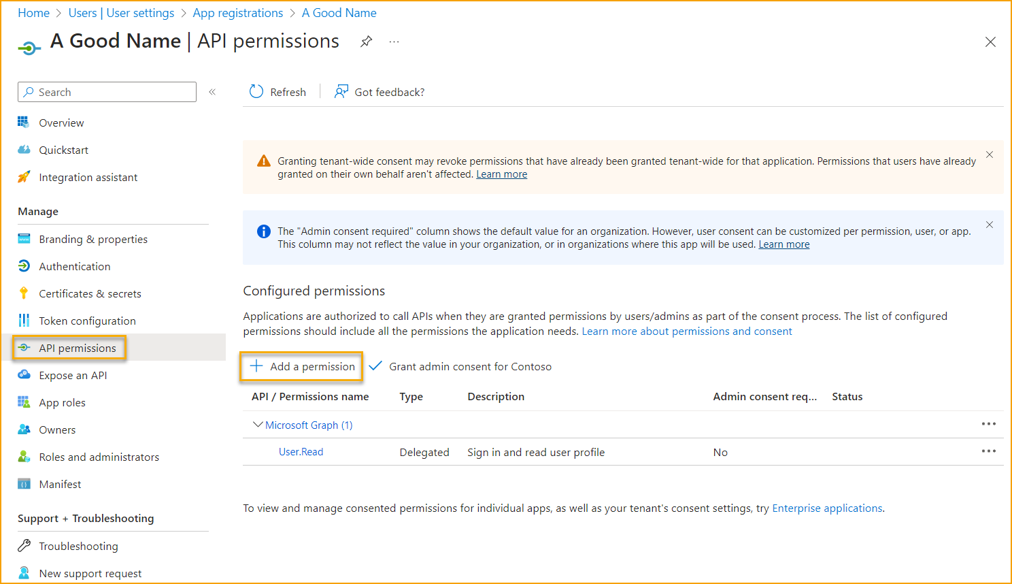Click the Refresh button label
Viewport: 1012px width, 584px height.
point(288,92)
